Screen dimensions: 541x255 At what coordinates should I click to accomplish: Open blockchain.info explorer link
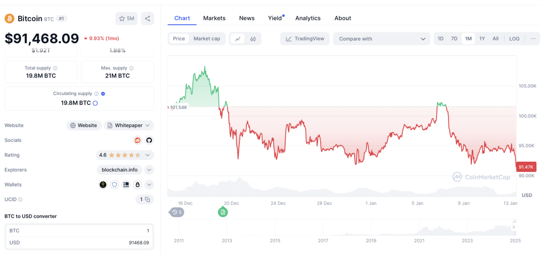[120, 170]
